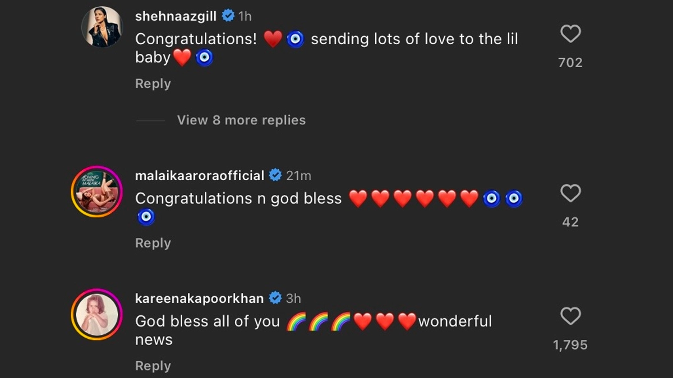View kareenakapoorkhan's story avatar
Screen dimensions: 673x378
coord(96,315)
